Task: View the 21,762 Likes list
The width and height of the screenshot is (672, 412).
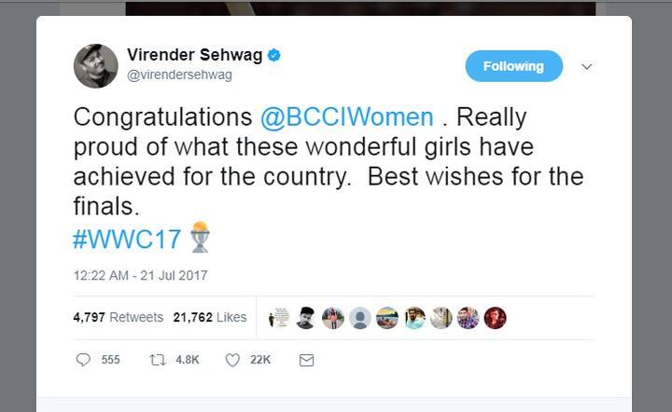Action: 210,317
